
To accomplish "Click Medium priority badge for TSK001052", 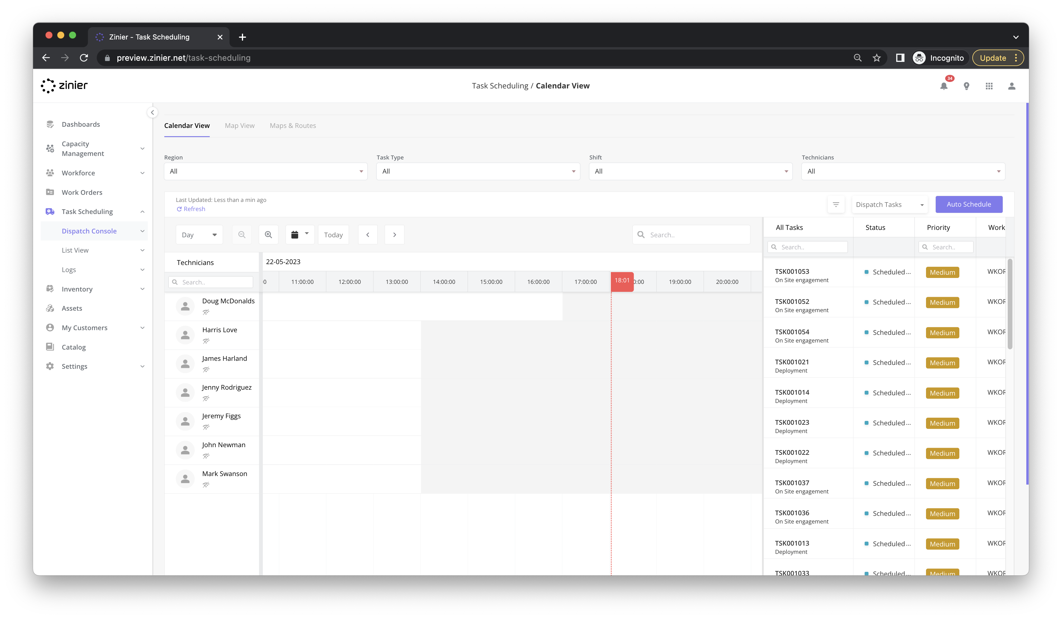I will click(x=942, y=302).
